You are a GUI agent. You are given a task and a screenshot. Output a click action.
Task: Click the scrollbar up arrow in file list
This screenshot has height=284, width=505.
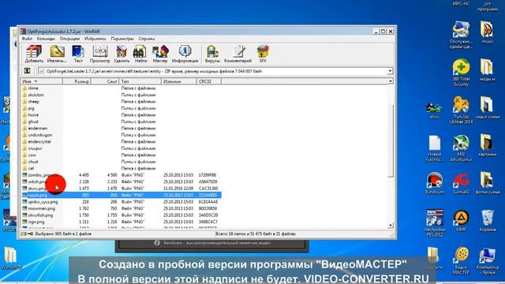(391, 81)
